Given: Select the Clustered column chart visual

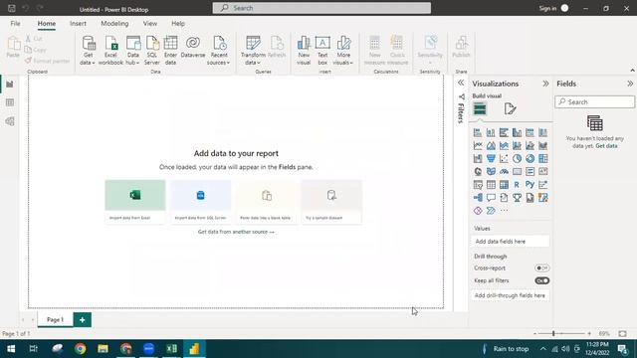Looking at the screenshot, I should click(517, 132).
